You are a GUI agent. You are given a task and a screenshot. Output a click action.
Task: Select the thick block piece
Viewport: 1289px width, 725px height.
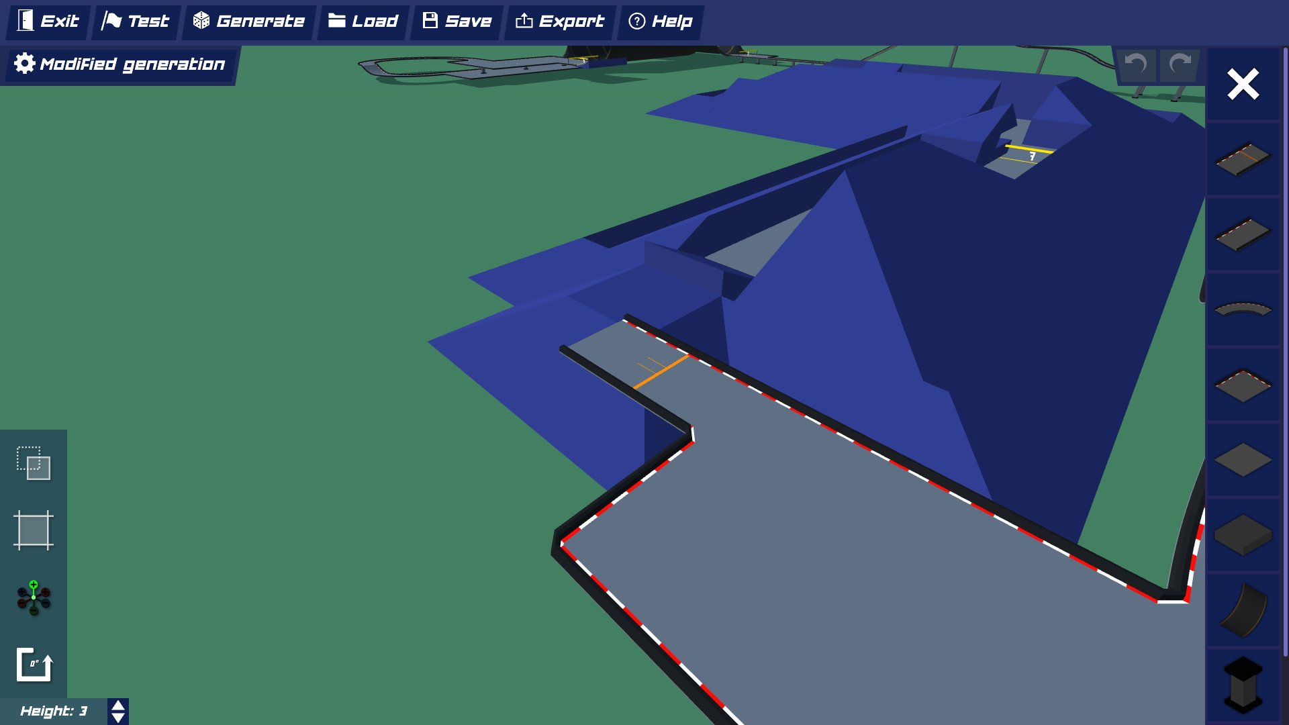tap(1243, 535)
